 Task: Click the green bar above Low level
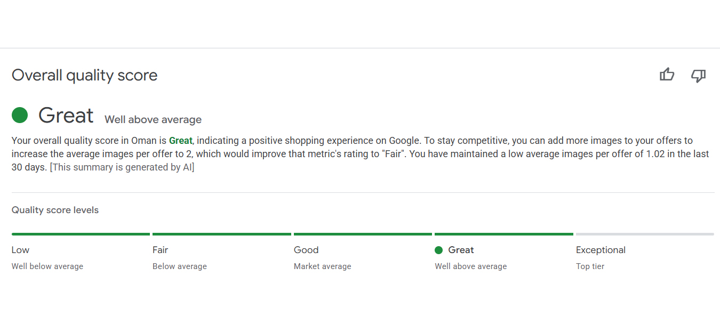[81, 234]
